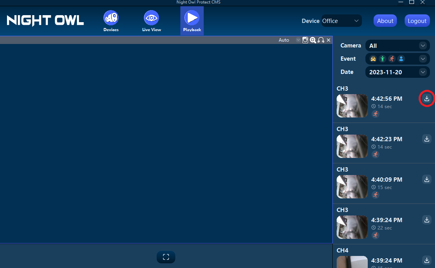Image resolution: width=435 pixels, height=268 pixels.
Task: Toggle the motion tag on the 4:42:23 clip
Action: click(x=375, y=154)
